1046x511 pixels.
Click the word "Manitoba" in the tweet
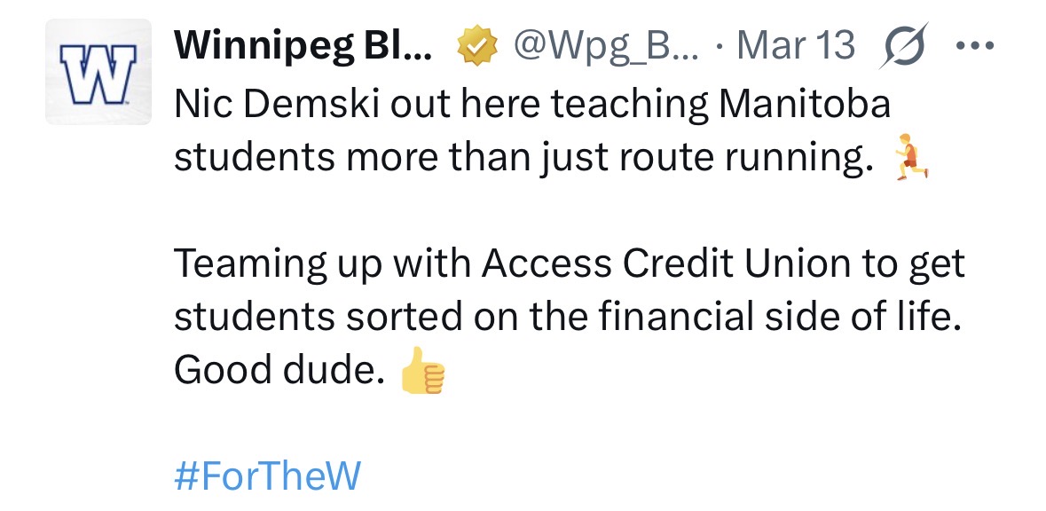(x=804, y=106)
